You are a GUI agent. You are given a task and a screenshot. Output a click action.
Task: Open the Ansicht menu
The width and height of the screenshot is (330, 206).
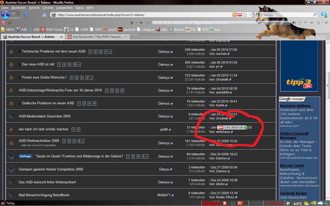[x=34, y=8]
